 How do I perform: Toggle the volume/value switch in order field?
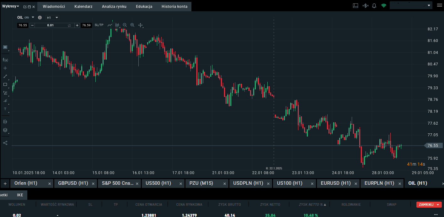(x=69, y=25)
